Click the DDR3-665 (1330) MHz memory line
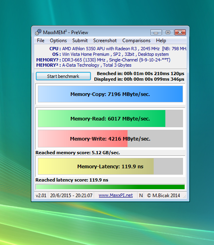 [103, 60]
